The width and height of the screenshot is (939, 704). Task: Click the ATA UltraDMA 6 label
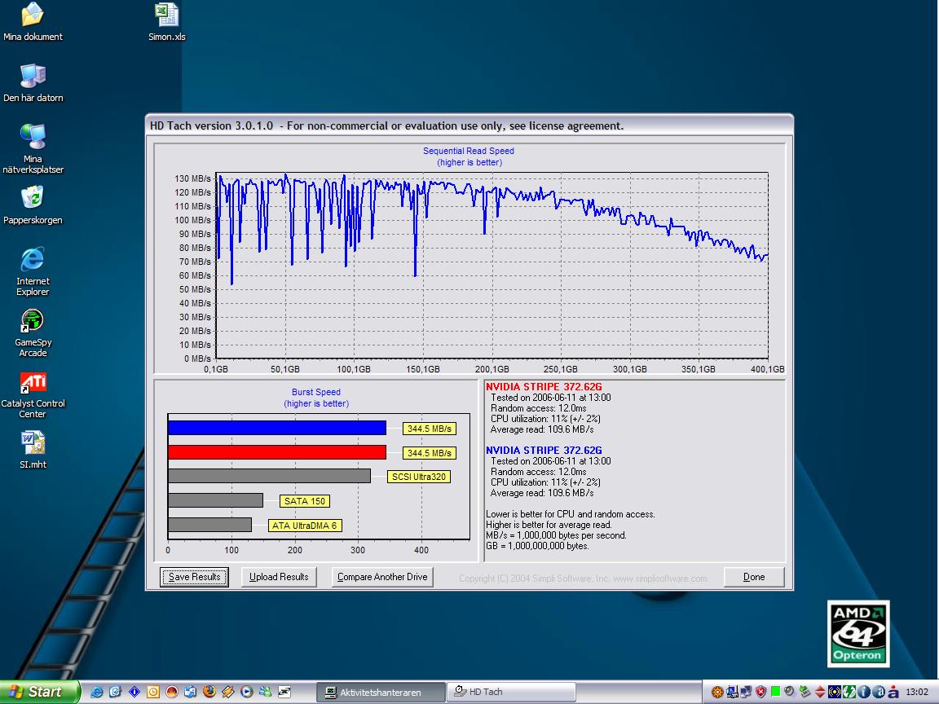(x=305, y=526)
